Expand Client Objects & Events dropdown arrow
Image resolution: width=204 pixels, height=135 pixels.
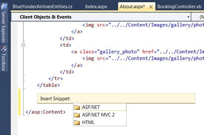188,17
